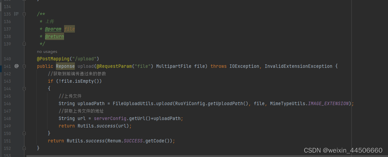Click InvalidExtensionException in the signature
The height and width of the screenshot is (157, 388).
click(x=299, y=66)
